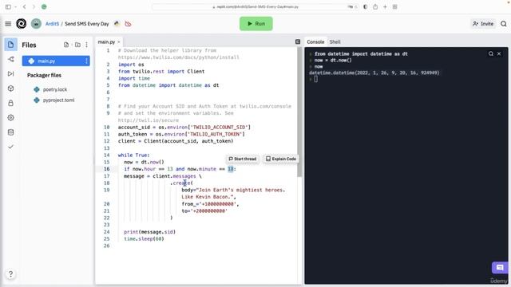The width and height of the screenshot is (511, 287).
Task: Go back with the browser back arrow
Action: pos(25,7)
